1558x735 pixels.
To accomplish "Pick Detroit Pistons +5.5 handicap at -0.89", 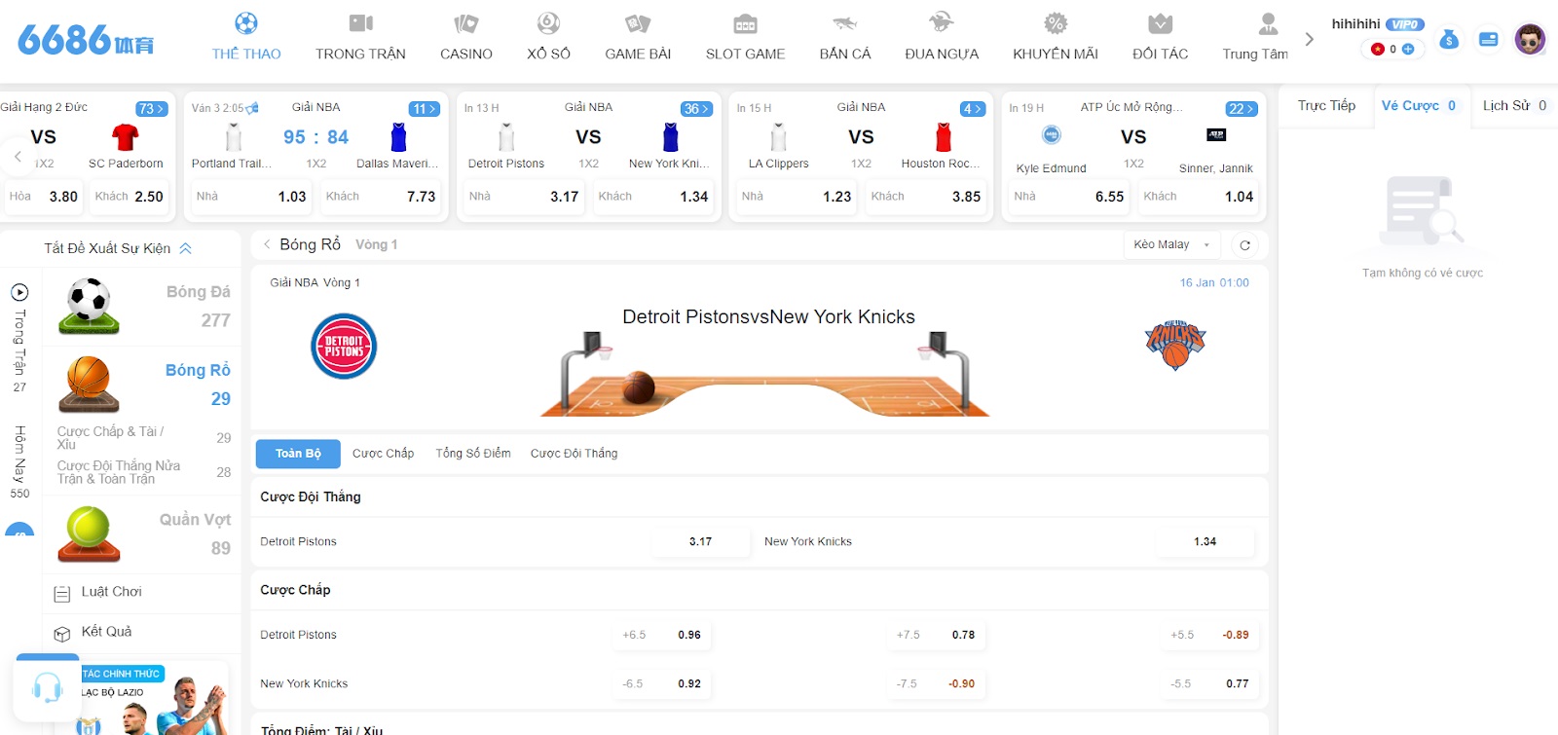I will (1211, 635).
